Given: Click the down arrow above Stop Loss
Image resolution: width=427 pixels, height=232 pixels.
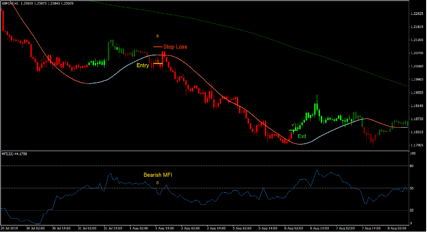Looking at the screenshot, I should tap(158, 36).
